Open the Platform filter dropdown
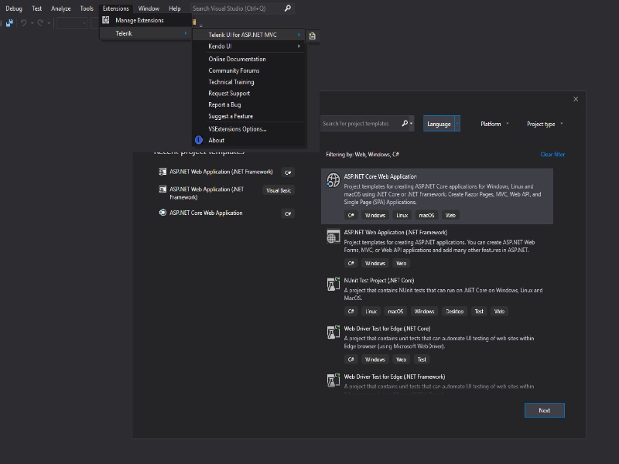The height and width of the screenshot is (464, 619). point(495,124)
